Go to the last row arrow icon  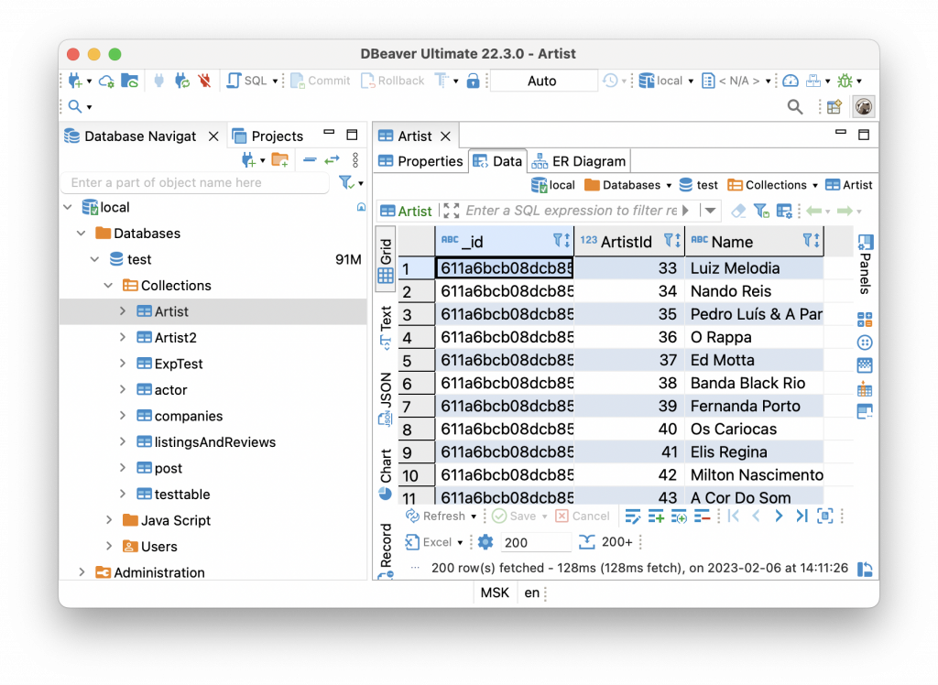click(802, 516)
